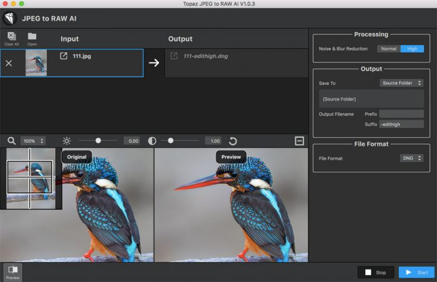Screen dimensions: 437x282
Task: Open the 100% zoom level dropdown
Action: click(x=33, y=141)
